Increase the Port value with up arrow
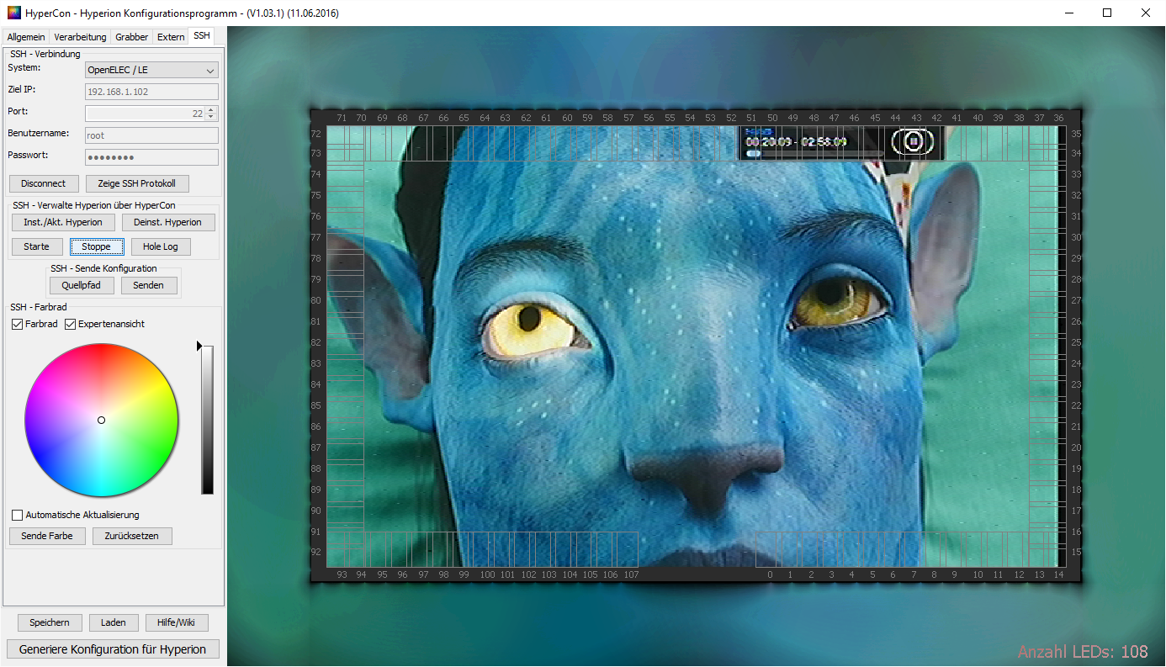This screenshot has width=1166, height=667. click(x=210, y=109)
